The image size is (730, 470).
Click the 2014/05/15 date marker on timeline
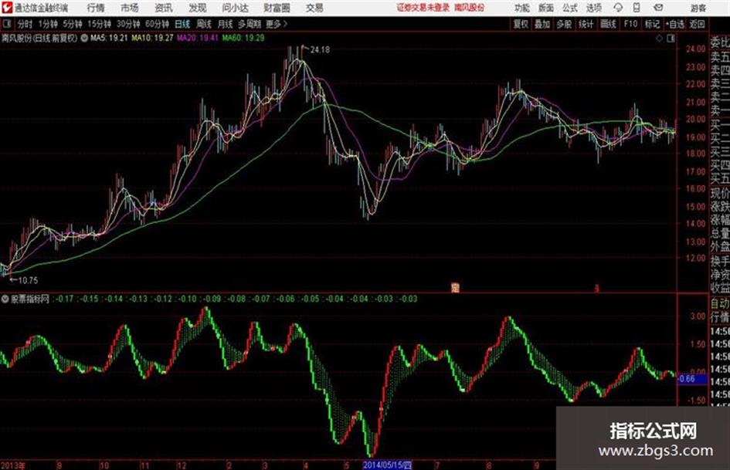coord(387,465)
